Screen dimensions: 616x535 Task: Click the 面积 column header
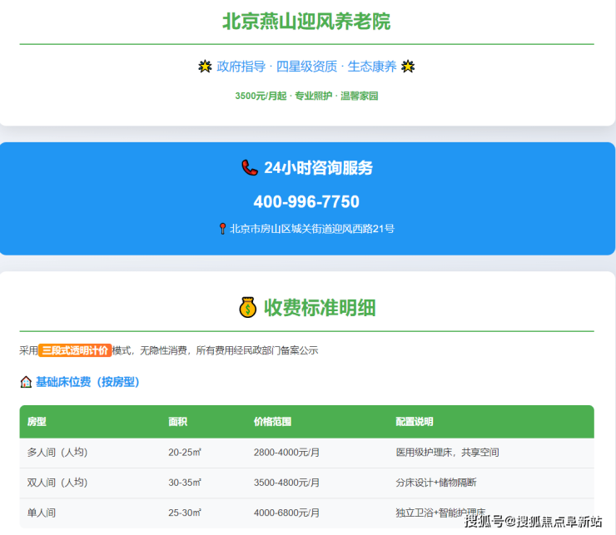pos(177,422)
